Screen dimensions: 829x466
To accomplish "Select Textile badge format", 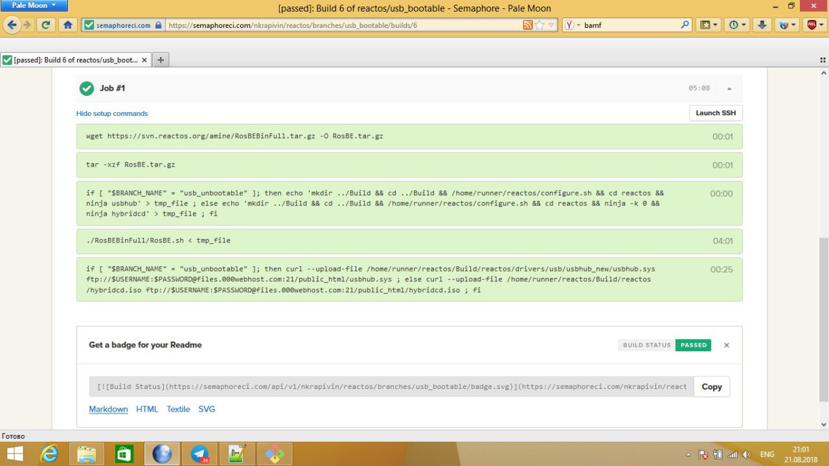I will 178,409.
